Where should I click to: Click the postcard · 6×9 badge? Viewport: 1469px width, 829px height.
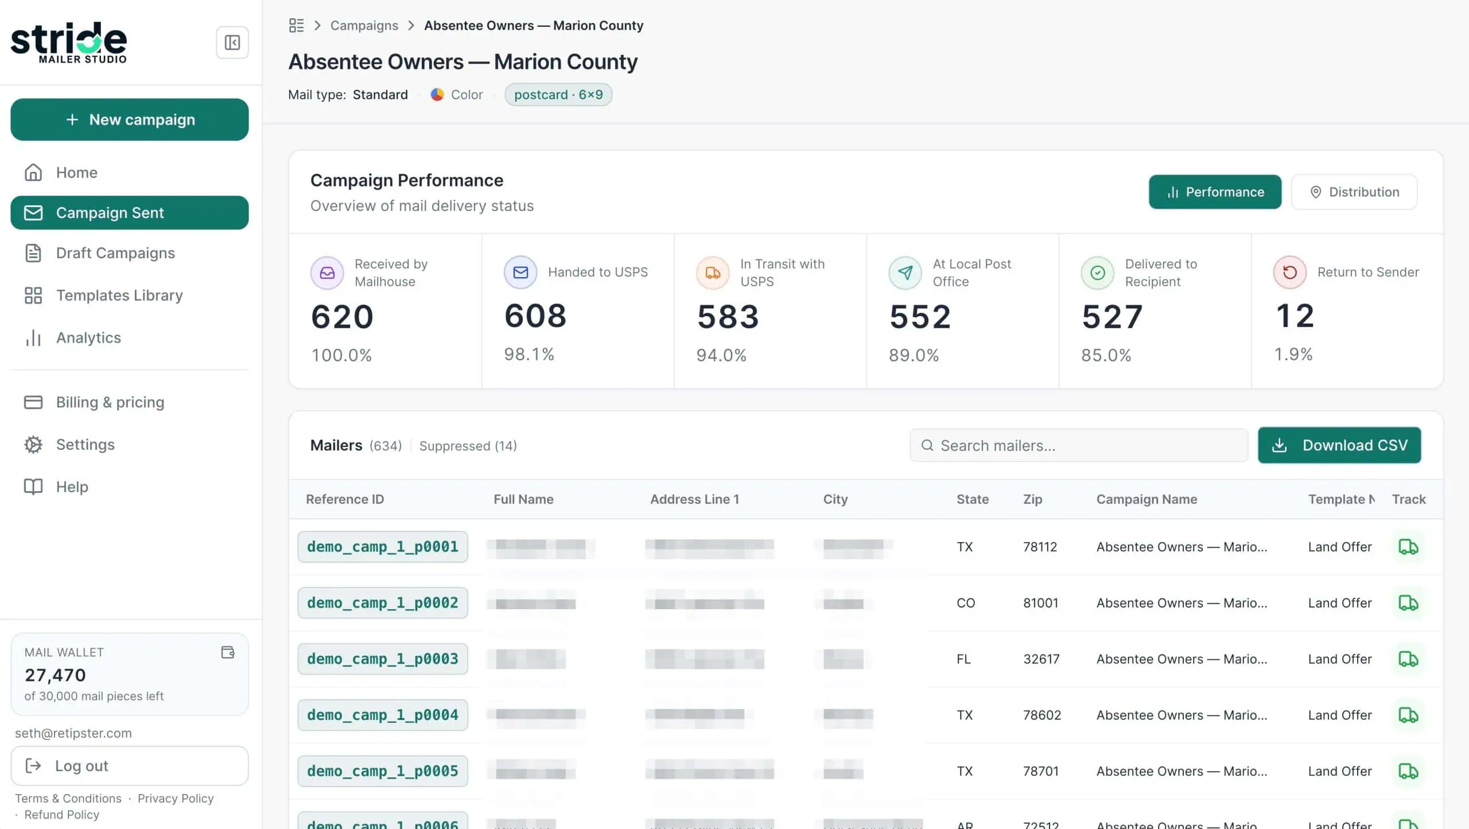click(558, 95)
